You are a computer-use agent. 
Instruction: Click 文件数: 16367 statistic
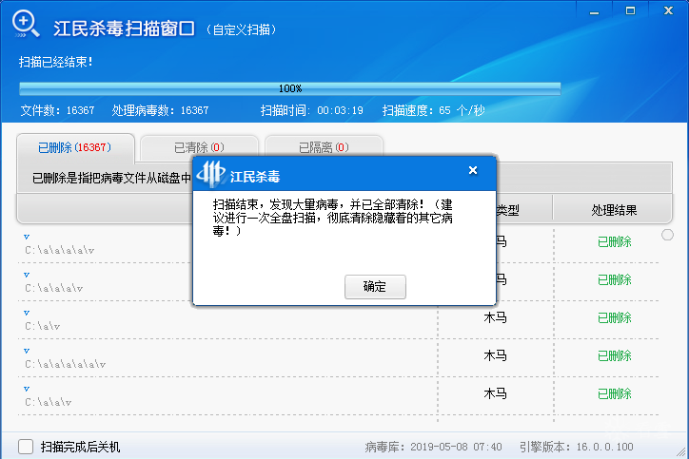(x=57, y=110)
